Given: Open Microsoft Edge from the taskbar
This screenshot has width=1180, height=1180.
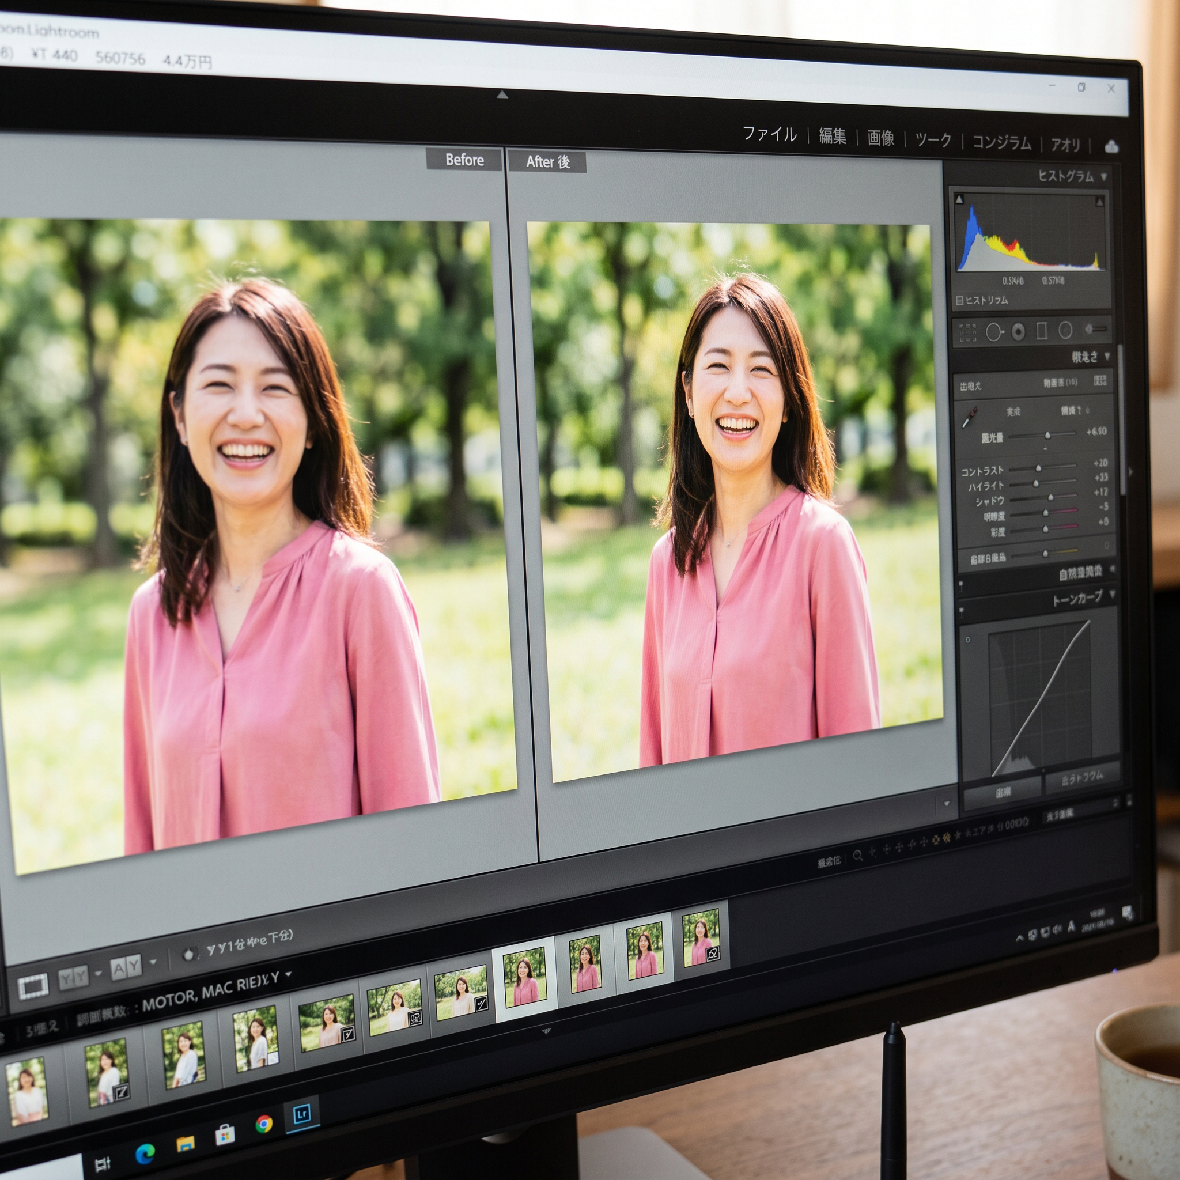Looking at the screenshot, I should [145, 1153].
